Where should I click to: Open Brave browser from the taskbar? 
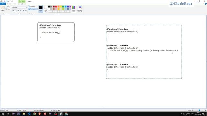click(39, 114)
